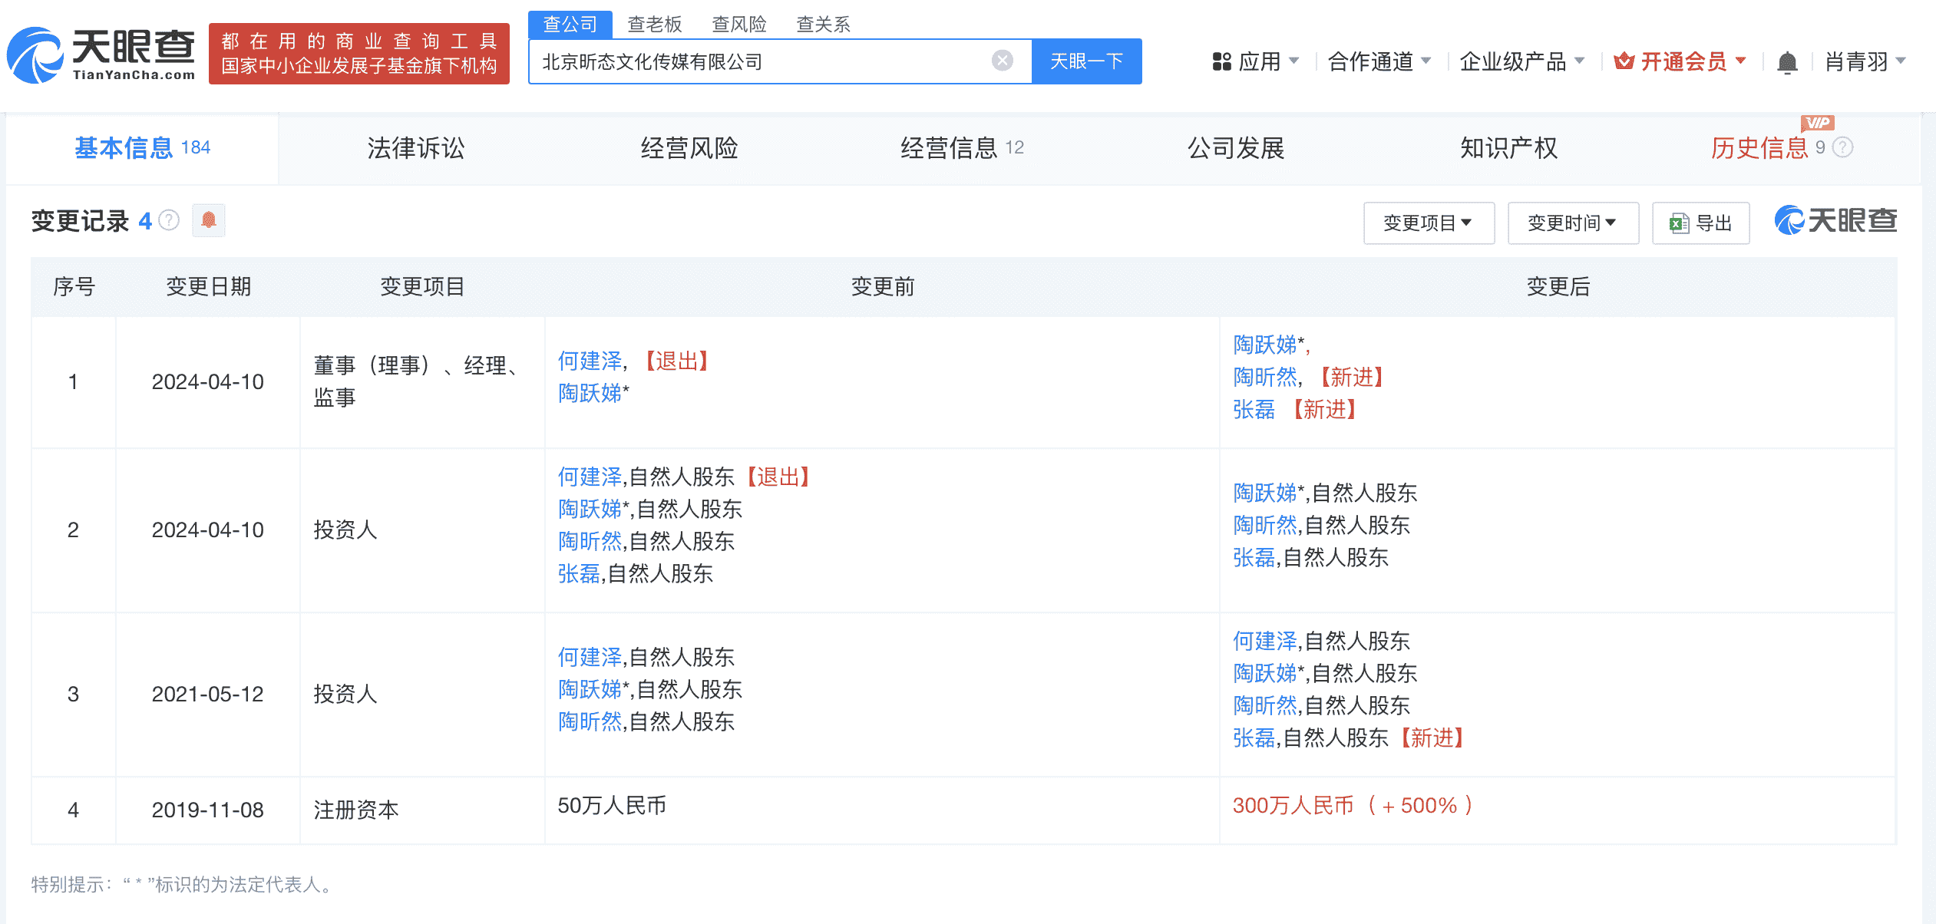This screenshot has height=924, width=1936.
Task: Switch to the 法律诉讼 tab
Action: pyautogui.click(x=415, y=148)
